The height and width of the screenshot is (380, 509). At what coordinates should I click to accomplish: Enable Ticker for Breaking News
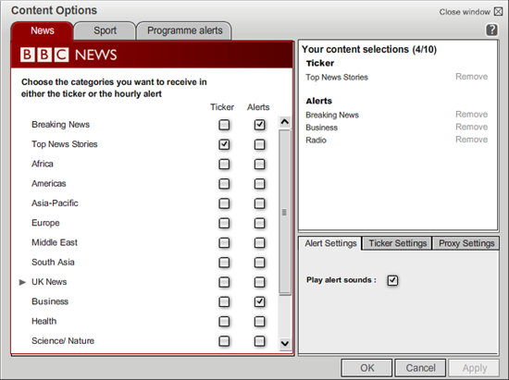click(x=224, y=125)
